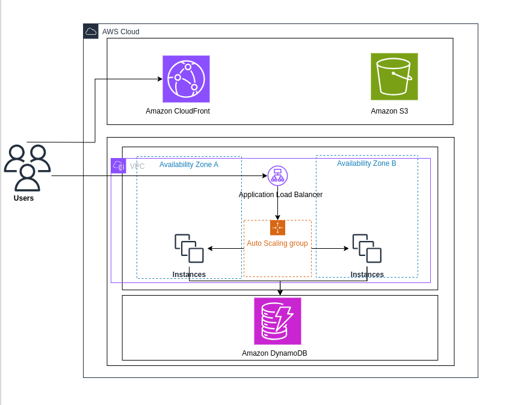Select the Amazon S3 bucket icon
Viewport: 506px width, 405px height.
[x=394, y=77]
